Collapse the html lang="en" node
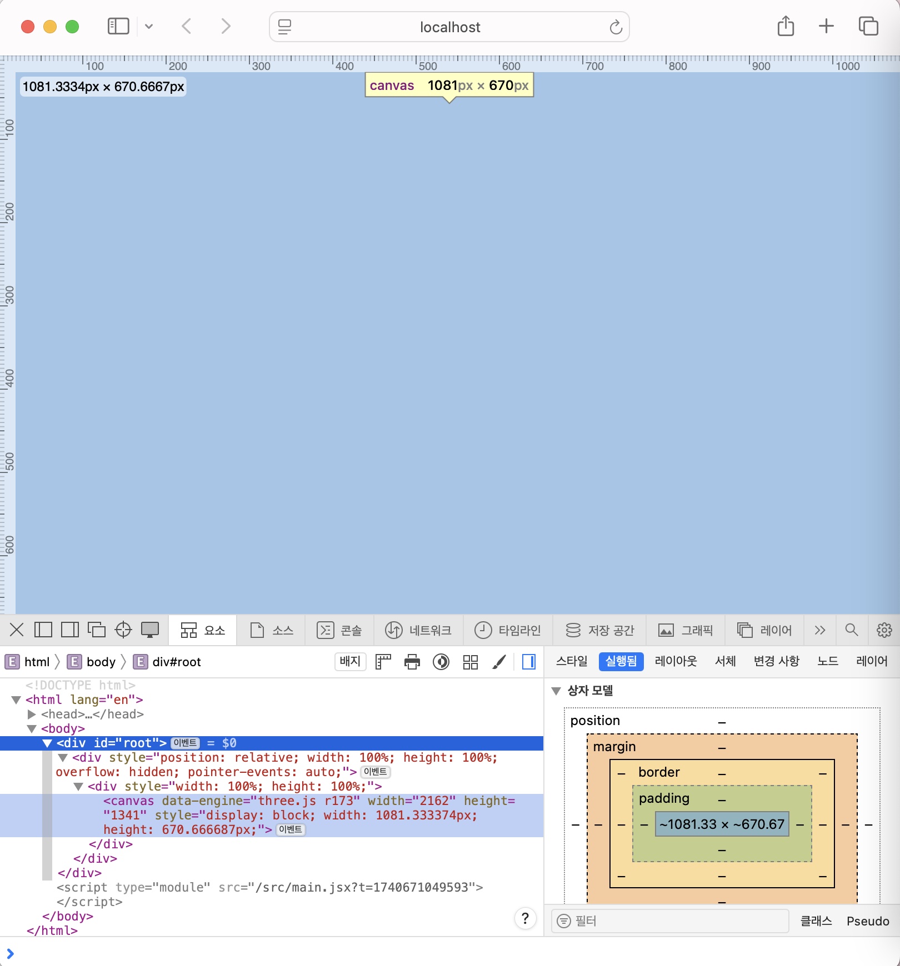The image size is (900, 966). [17, 700]
